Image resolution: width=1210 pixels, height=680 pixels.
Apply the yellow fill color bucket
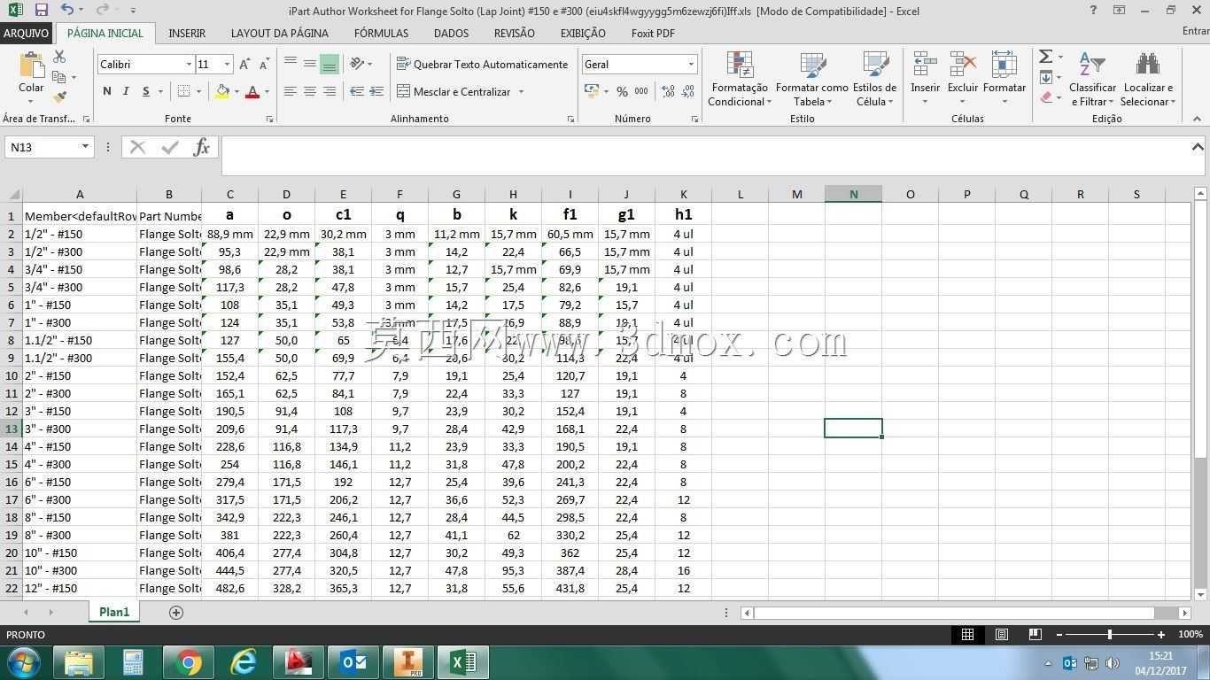tap(222, 91)
